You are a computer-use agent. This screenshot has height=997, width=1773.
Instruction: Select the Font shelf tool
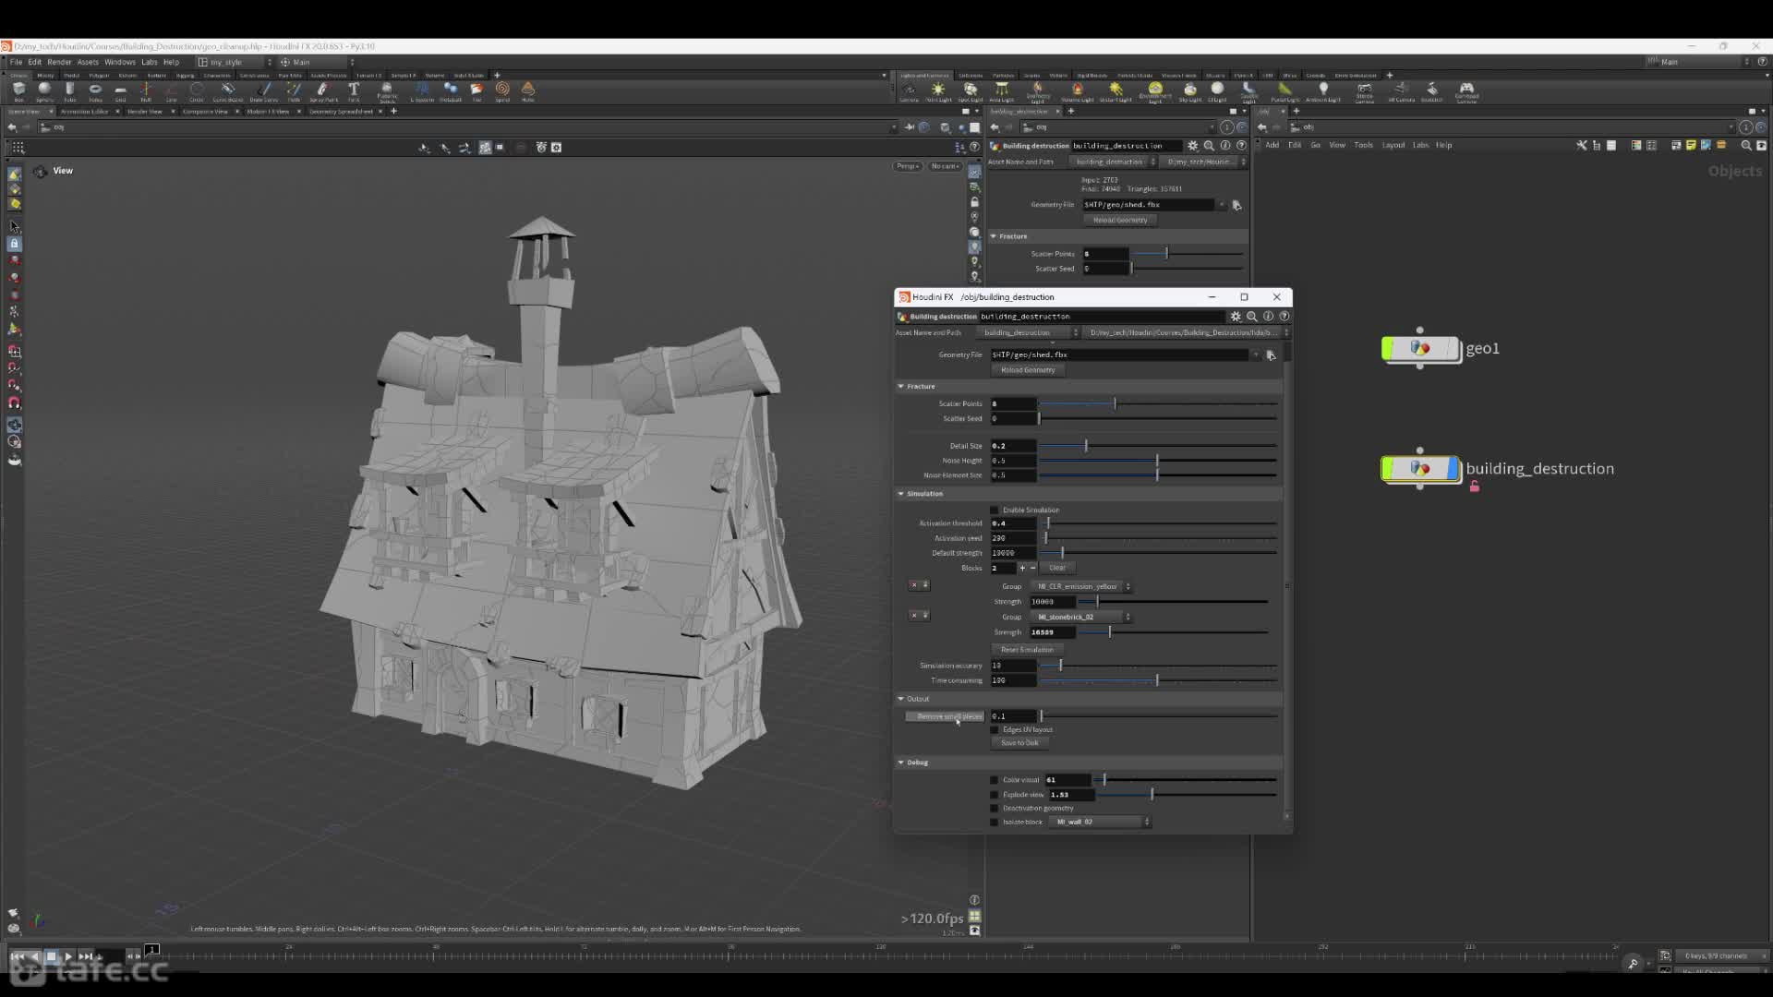point(354,91)
